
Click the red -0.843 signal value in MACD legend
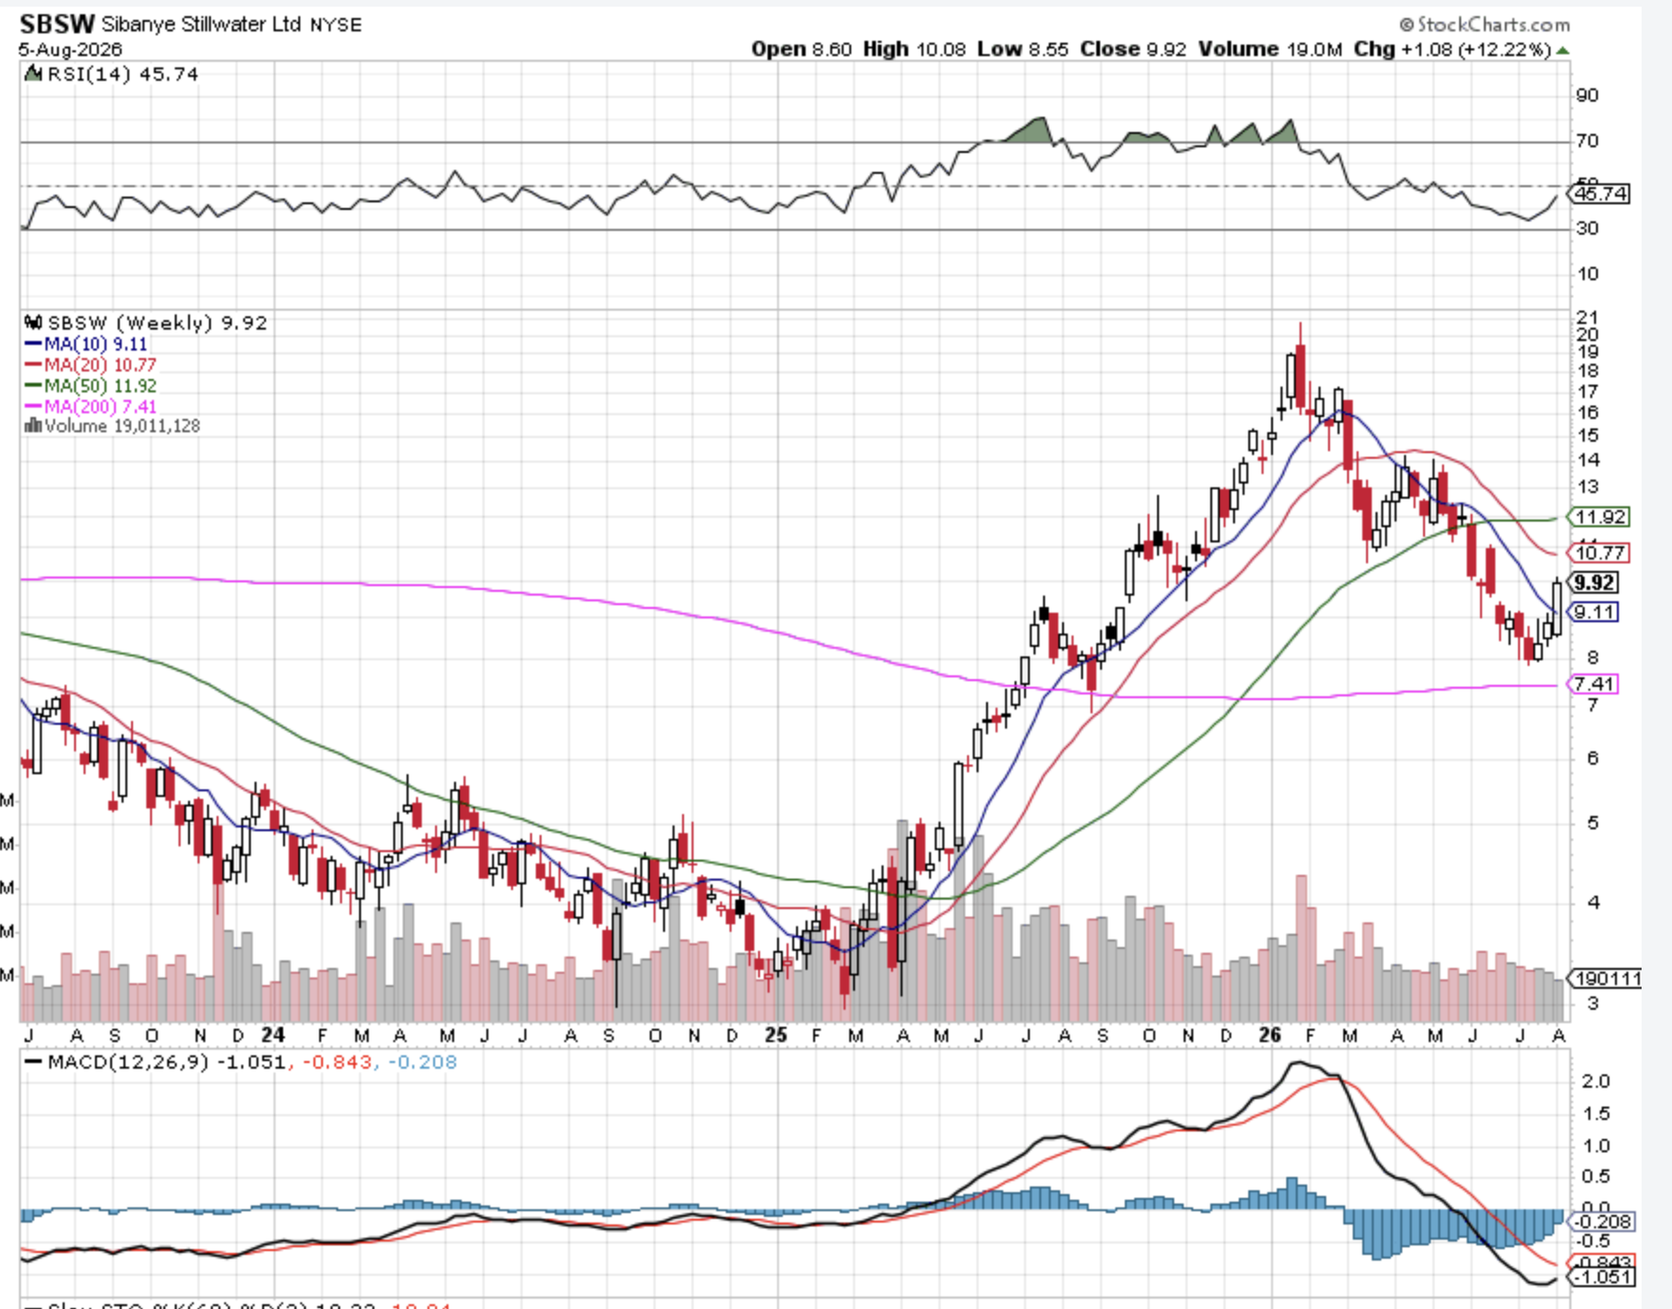(338, 1062)
